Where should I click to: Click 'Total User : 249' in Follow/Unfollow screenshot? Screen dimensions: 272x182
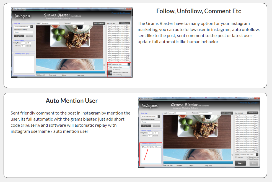[40, 75]
